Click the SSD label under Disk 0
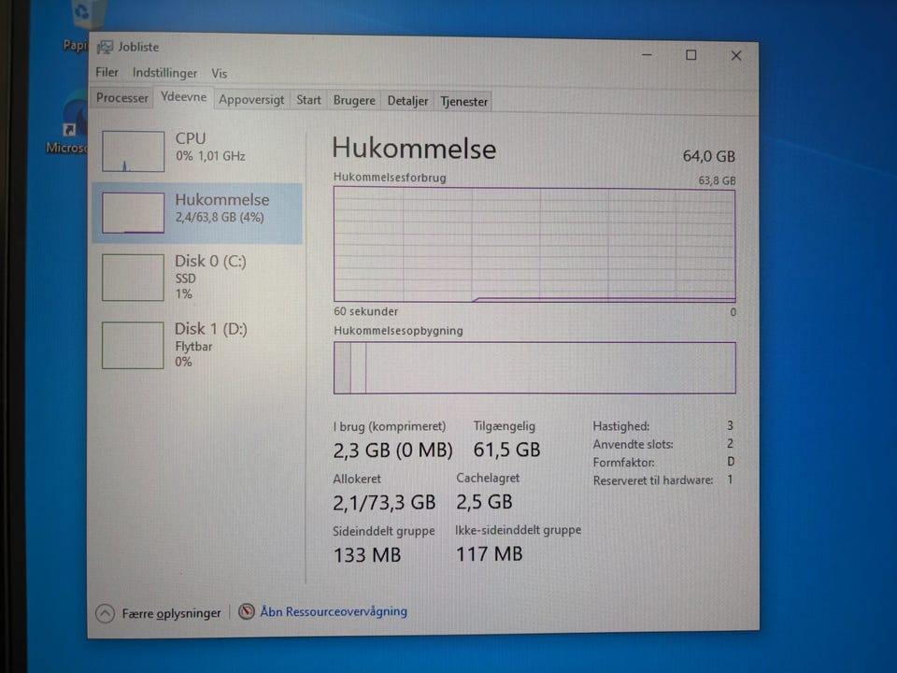897x673 pixels. coord(185,279)
